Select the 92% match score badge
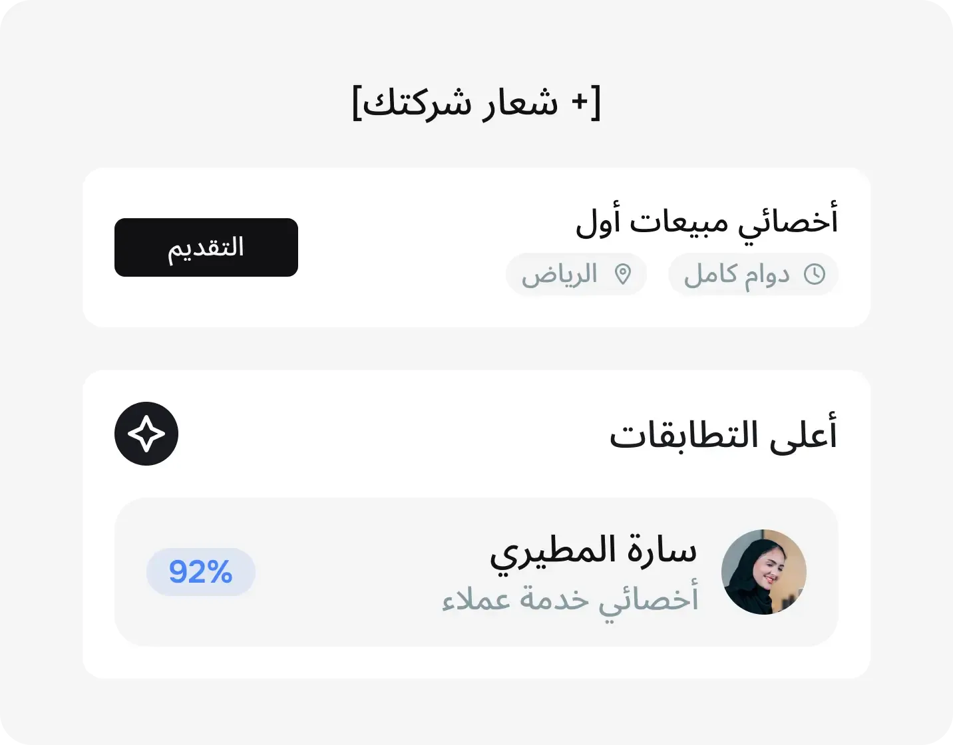This screenshot has height=745, width=953. (200, 572)
